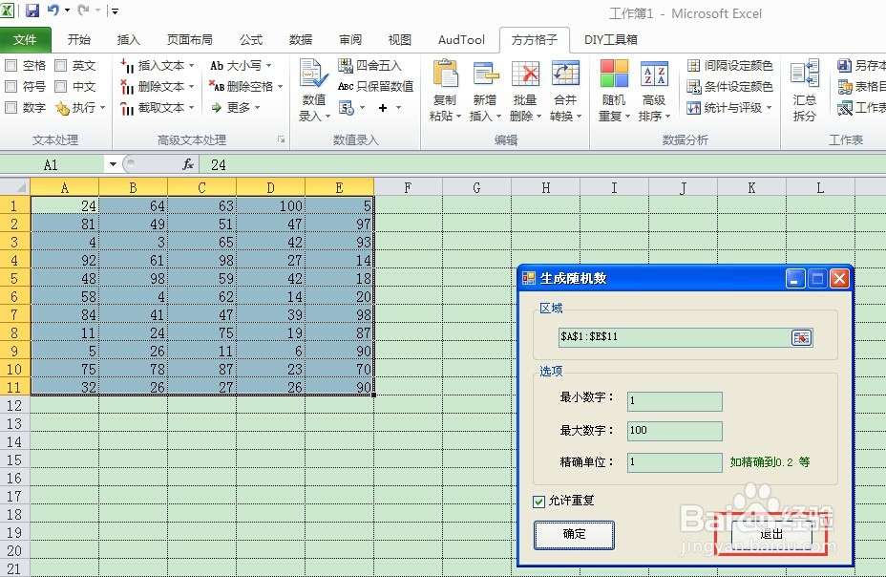Click the 截取文本 icon
886x577 pixels.
(127, 107)
